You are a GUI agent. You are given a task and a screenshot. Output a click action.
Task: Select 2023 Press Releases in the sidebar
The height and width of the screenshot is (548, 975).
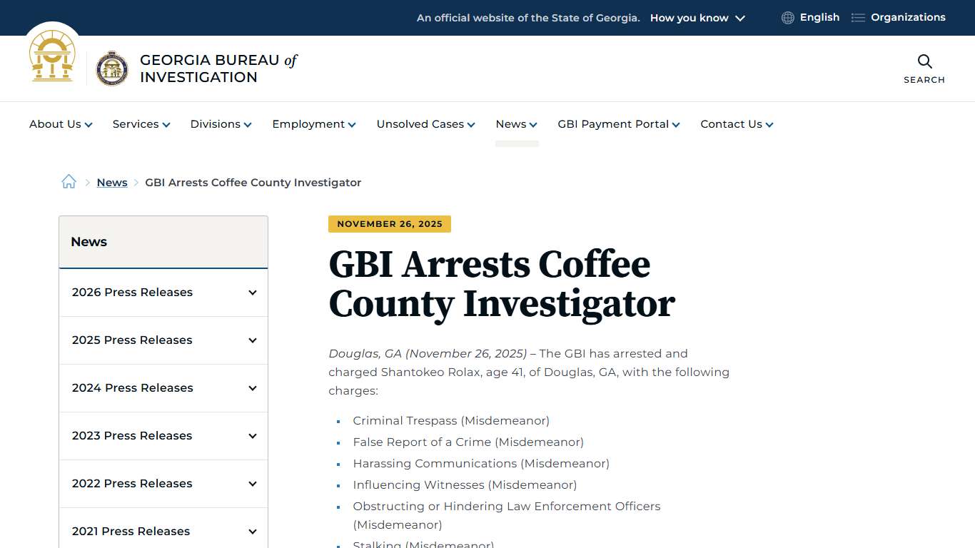click(x=131, y=436)
